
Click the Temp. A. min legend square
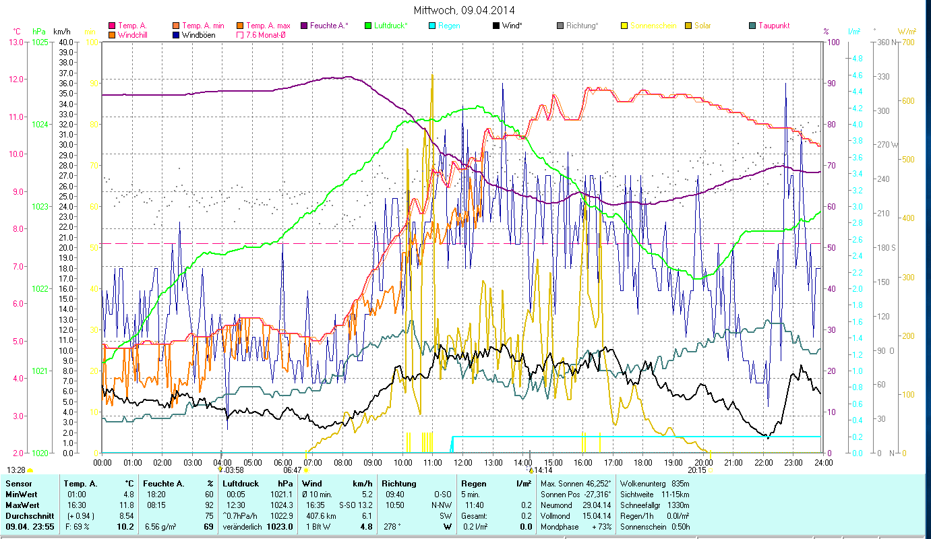(x=177, y=26)
